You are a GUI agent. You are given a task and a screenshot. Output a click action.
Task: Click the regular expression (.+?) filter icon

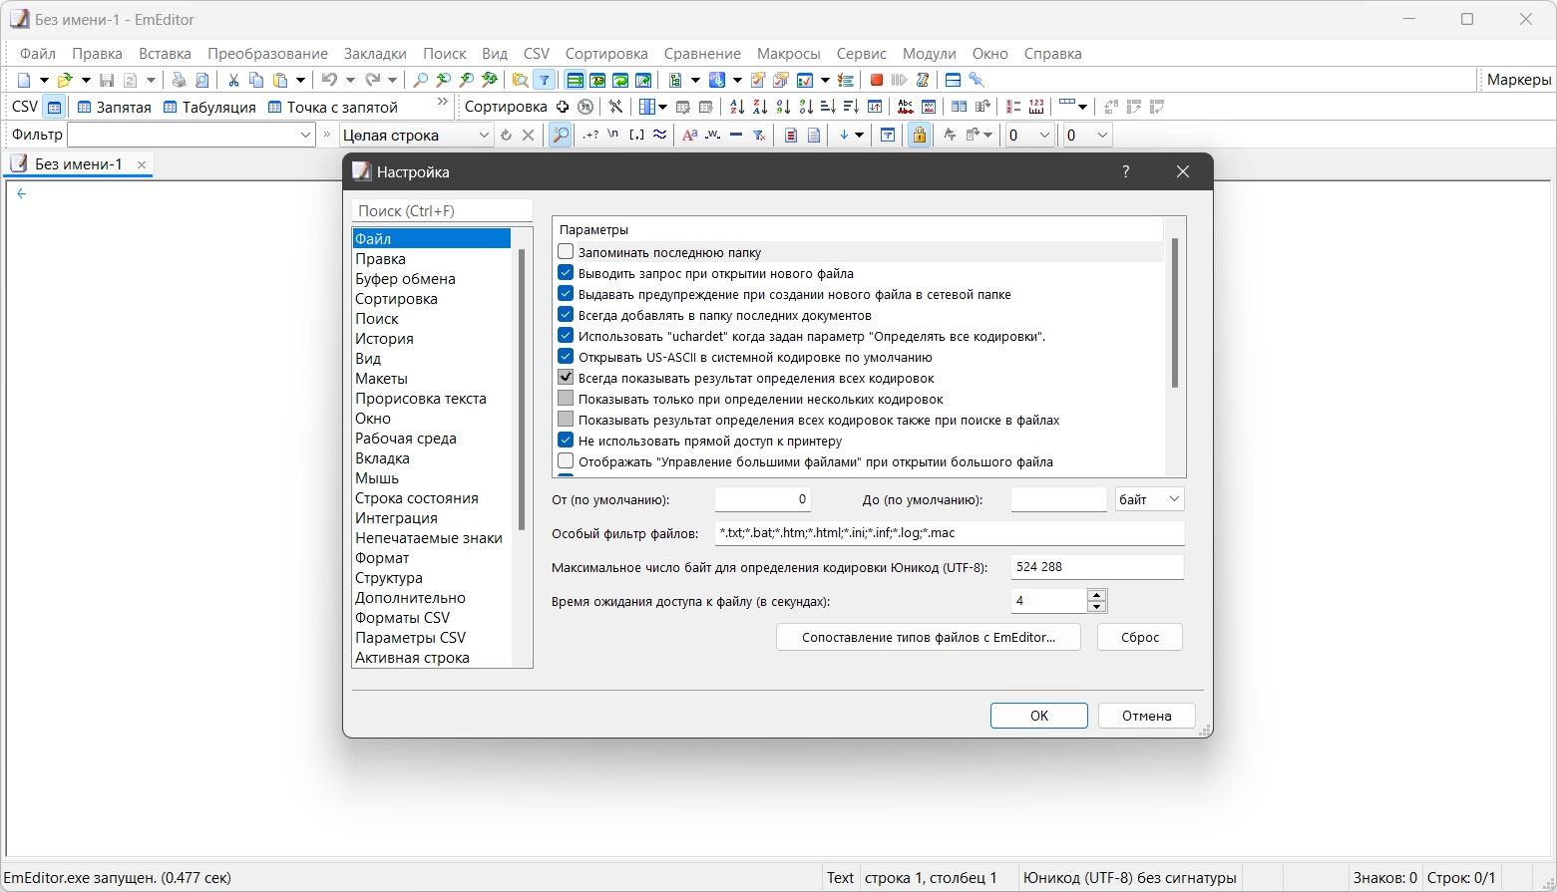coord(590,136)
